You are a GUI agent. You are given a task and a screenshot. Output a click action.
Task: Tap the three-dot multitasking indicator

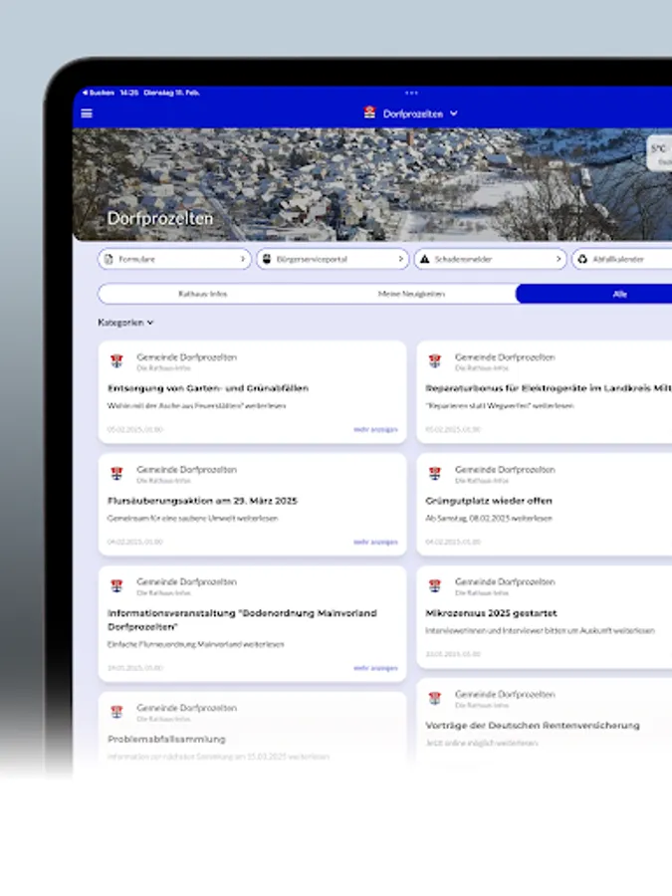coord(411,93)
